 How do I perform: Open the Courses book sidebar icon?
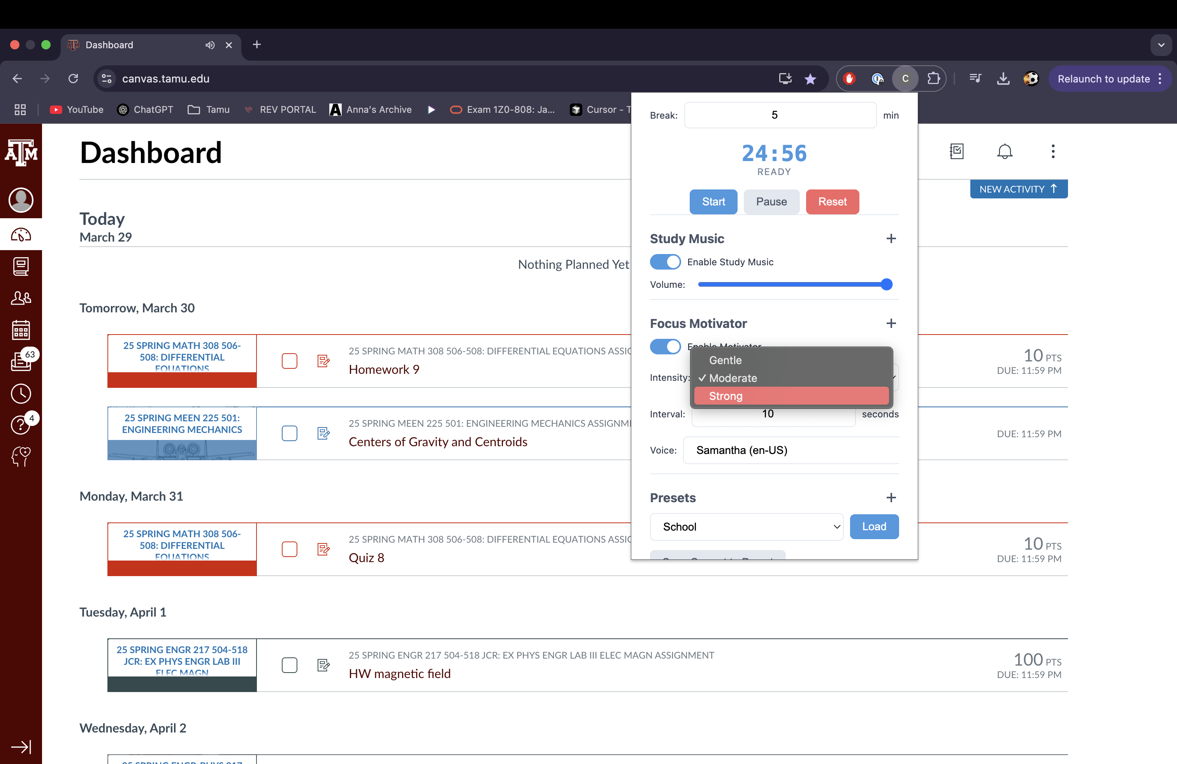click(21, 266)
